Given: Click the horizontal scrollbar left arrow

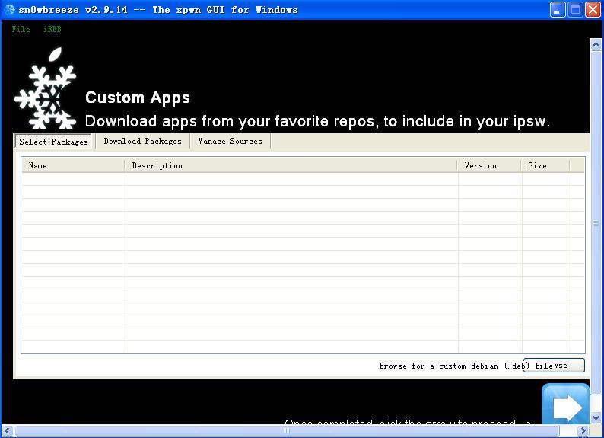Looking at the screenshot, I should coord(7,430).
